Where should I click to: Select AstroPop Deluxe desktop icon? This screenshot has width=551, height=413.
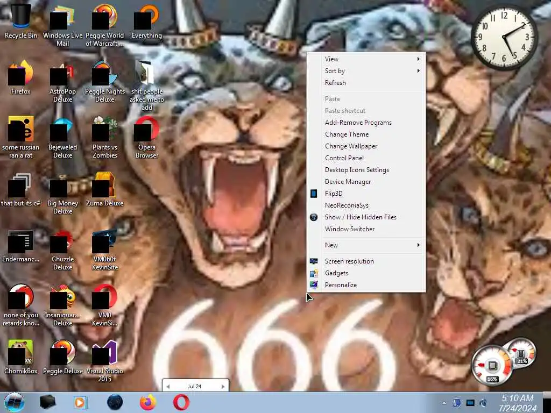[x=62, y=81]
